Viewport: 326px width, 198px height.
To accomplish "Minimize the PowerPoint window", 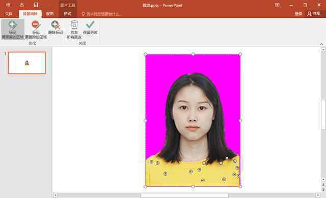I will pyautogui.click(x=291, y=5).
